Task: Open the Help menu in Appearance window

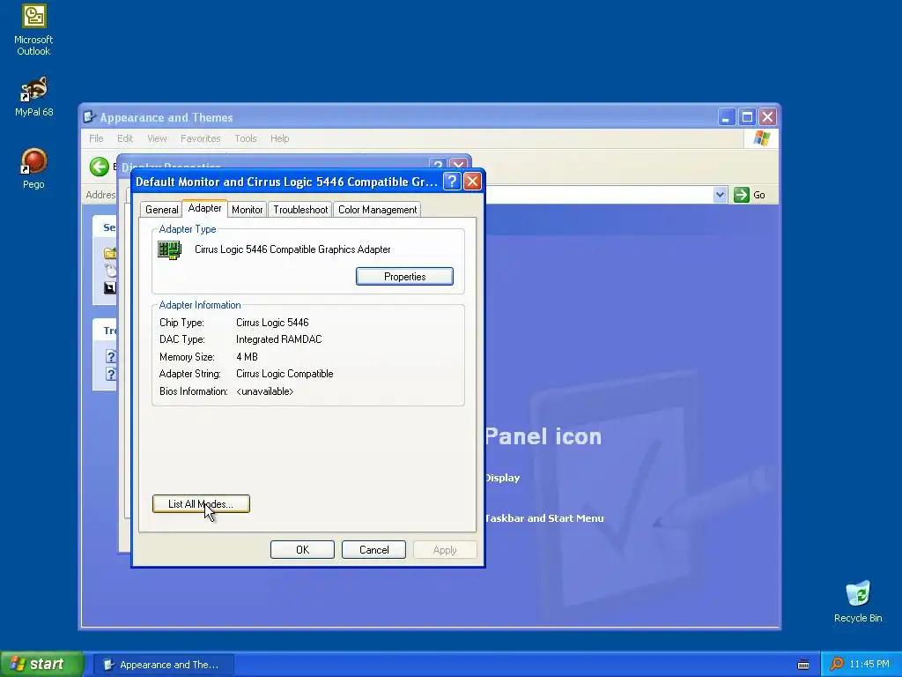Action: tap(279, 138)
